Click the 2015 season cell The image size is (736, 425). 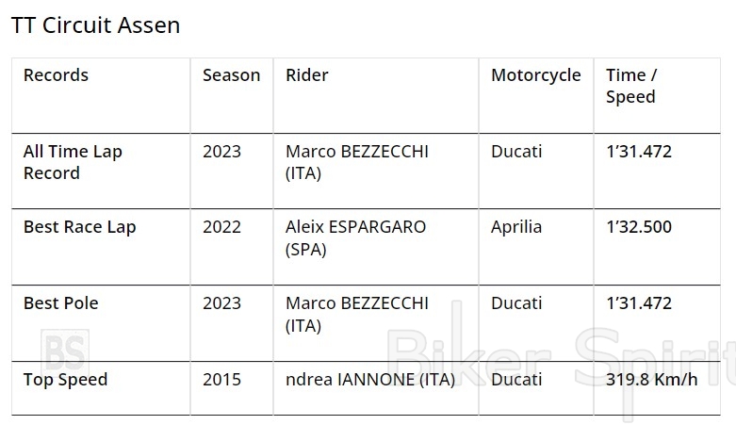click(x=221, y=380)
